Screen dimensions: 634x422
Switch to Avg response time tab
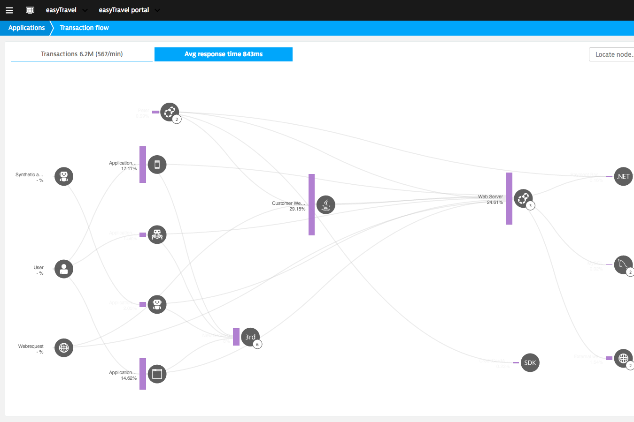(224, 54)
